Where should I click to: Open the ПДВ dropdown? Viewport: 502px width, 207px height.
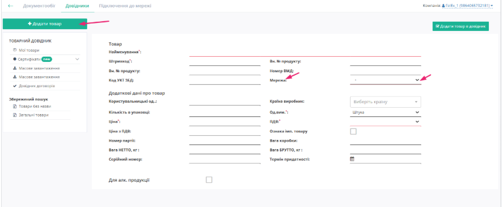click(386, 122)
